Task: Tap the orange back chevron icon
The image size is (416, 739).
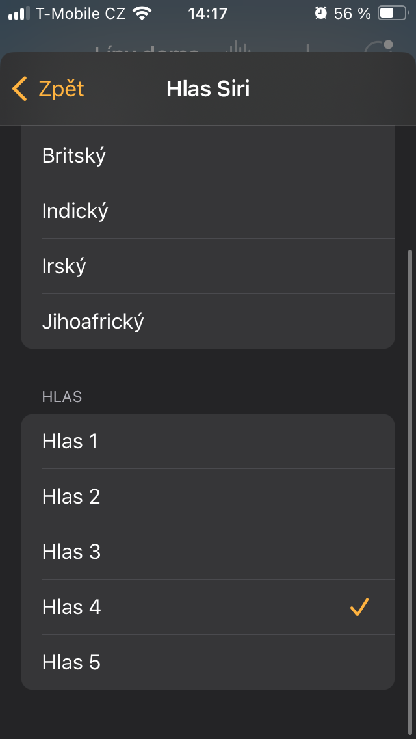Action: (x=19, y=88)
